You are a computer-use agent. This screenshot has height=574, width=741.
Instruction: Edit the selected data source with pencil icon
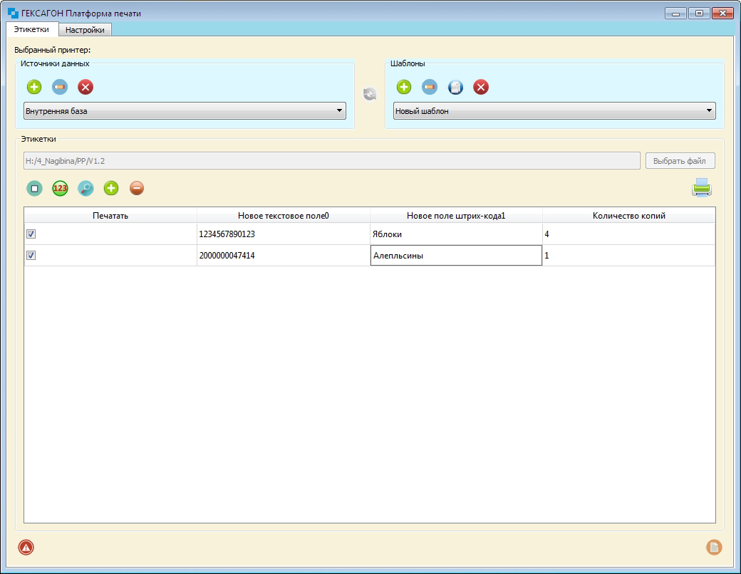(x=60, y=88)
